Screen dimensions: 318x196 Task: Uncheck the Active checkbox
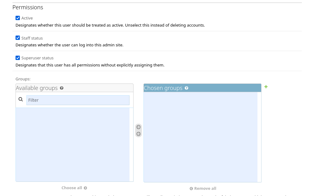click(18, 18)
